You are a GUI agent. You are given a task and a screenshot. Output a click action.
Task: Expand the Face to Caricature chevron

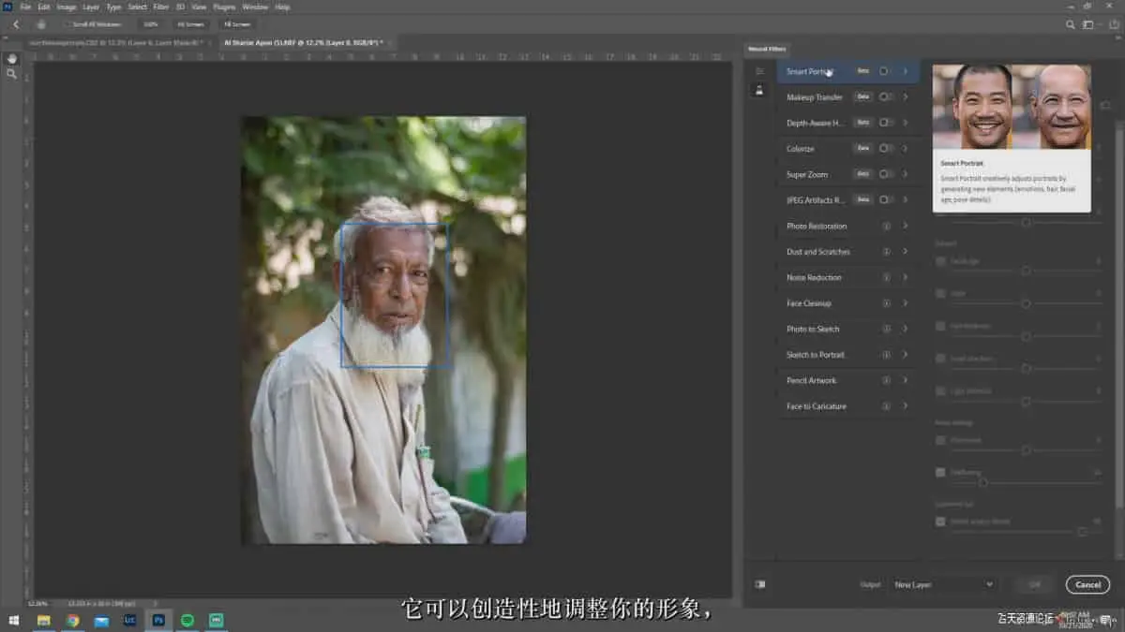tap(906, 405)
